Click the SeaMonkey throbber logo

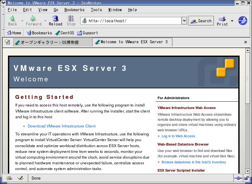coord(243,21)
